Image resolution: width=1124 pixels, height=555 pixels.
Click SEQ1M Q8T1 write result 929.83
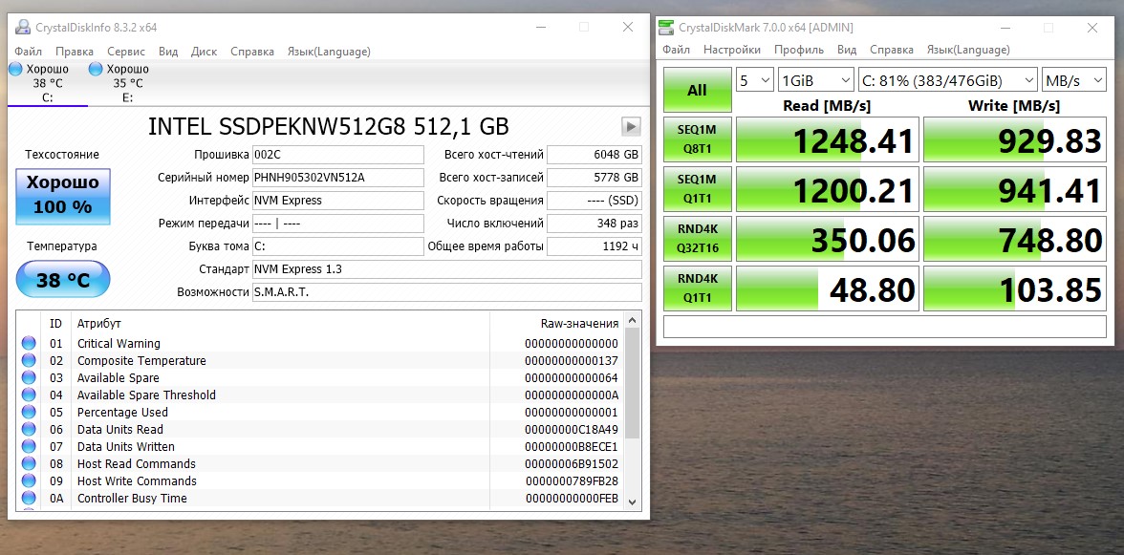pyautogui.click(x=1014, y=139)
